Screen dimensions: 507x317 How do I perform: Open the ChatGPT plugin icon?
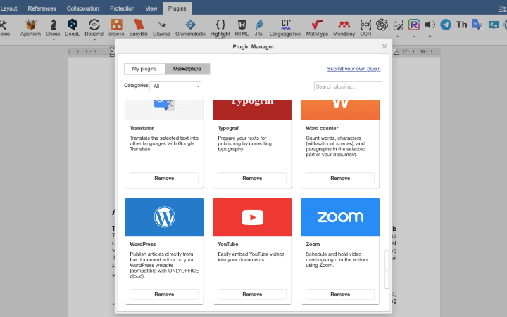click(x=382, y=25)
